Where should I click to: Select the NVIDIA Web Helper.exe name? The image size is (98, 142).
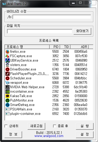[27, 87]
